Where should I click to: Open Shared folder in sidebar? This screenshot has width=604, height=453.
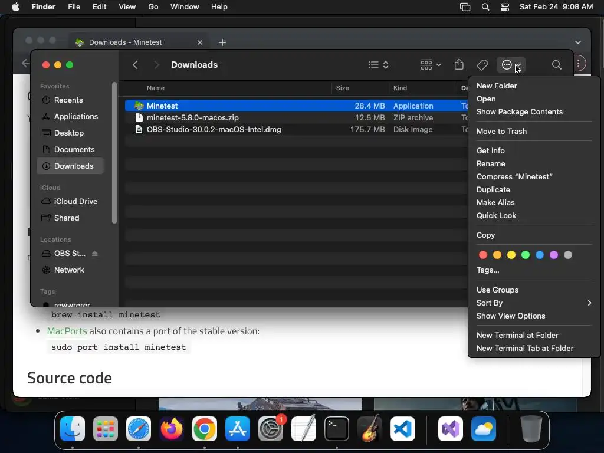click(x=70, y=218)
